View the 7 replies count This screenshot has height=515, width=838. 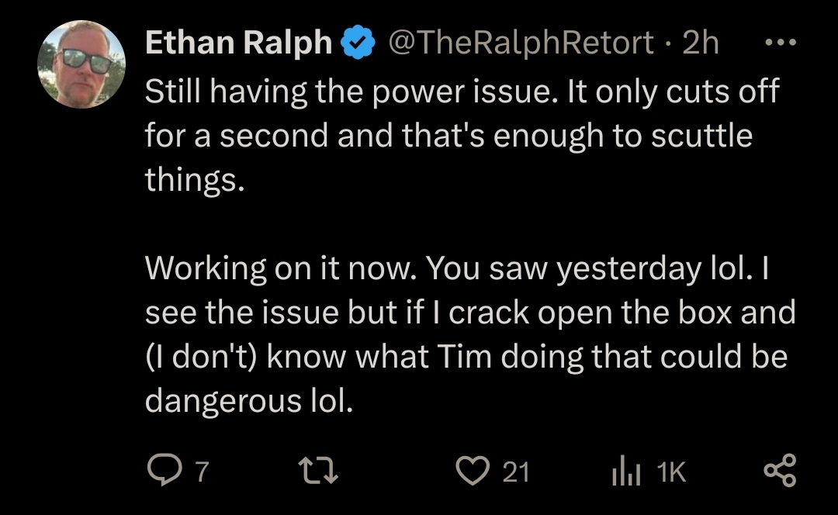click(x=202, y=472)
